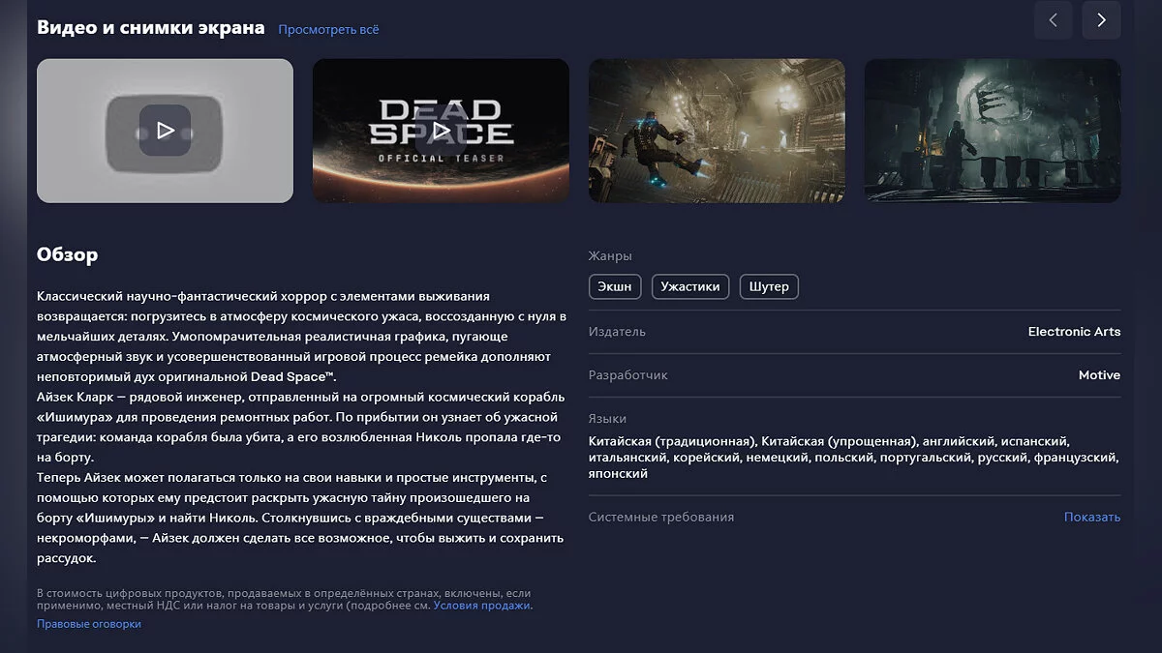The image size is (1162, 653).
Task: Open the dark corridor screenshot thumbnail
Action: click(x=993, y=131)
